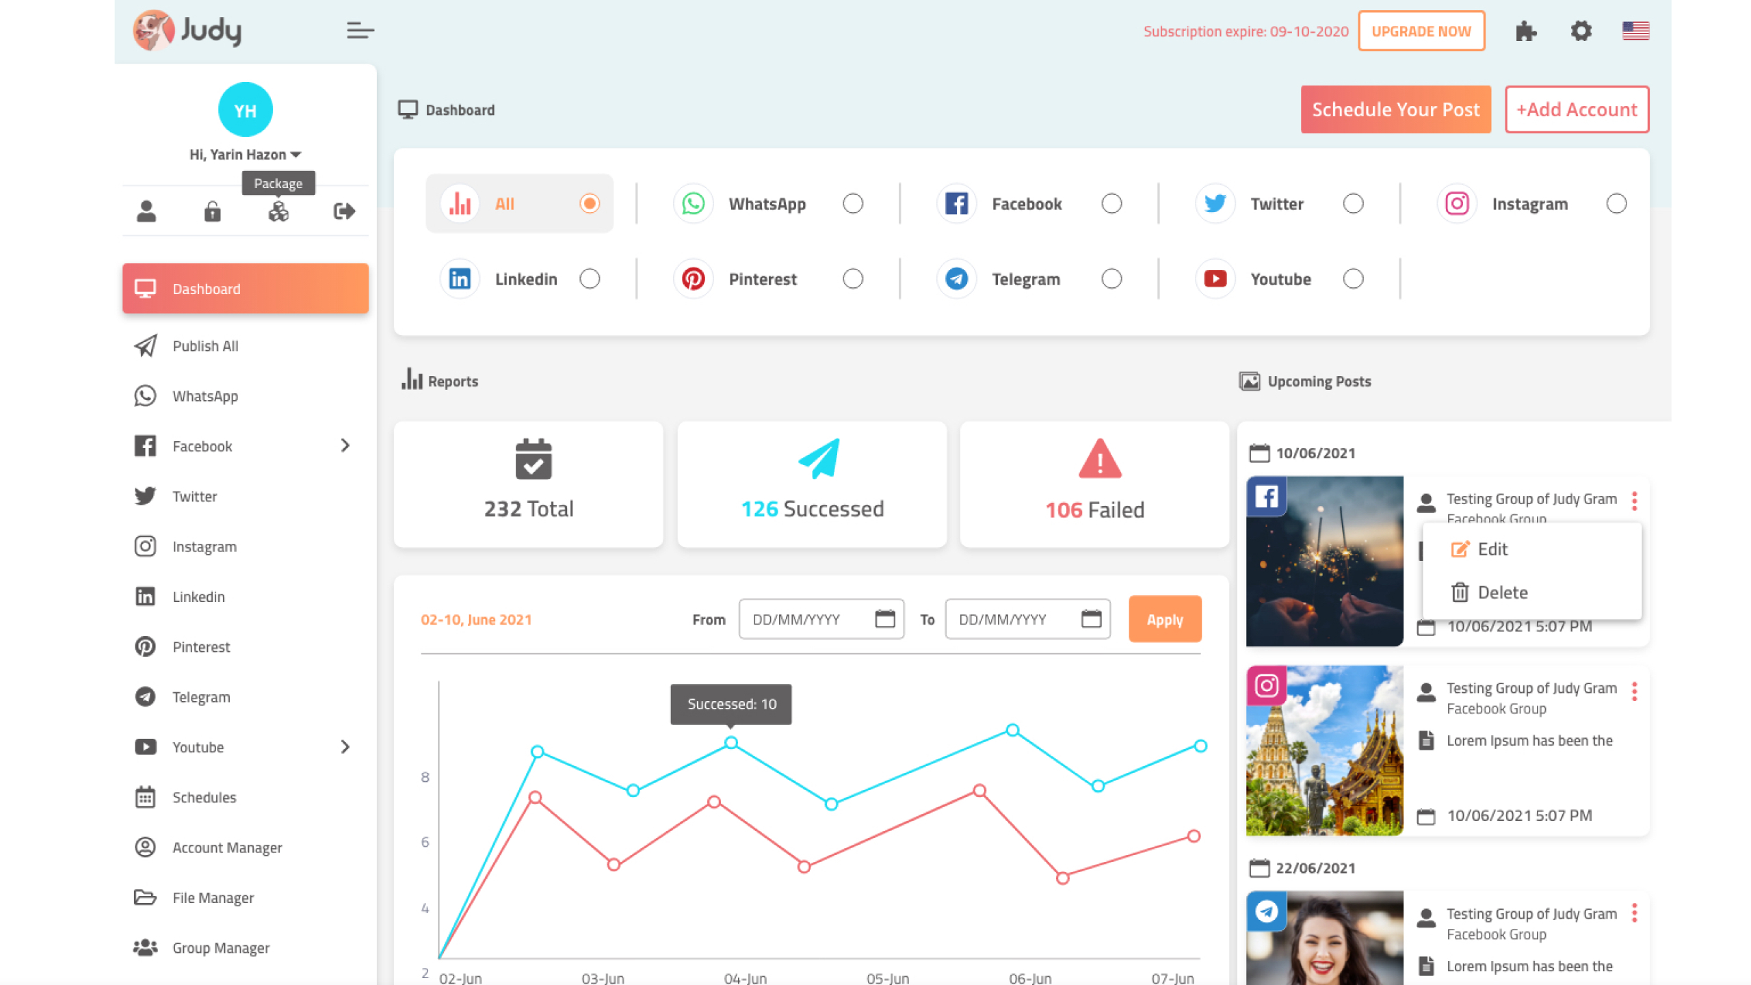Click the Dashboard sidebar icon
1751x985 pixels.
tap(146, 287)
